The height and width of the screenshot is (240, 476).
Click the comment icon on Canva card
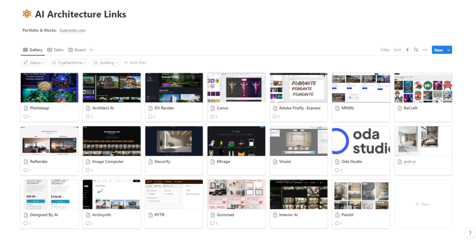tap(212, 117)
